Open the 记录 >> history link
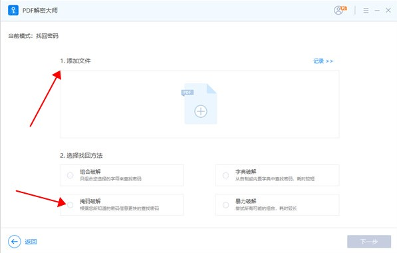This screenshot has height=253, width=397. pyautogui.click(x=323, y=61)
